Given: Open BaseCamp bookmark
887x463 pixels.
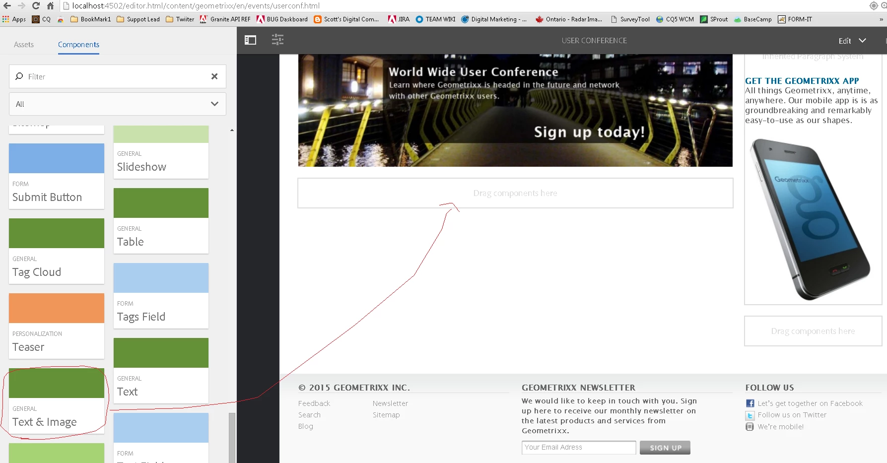Looking at the screenshot, I should click(752, 19).
